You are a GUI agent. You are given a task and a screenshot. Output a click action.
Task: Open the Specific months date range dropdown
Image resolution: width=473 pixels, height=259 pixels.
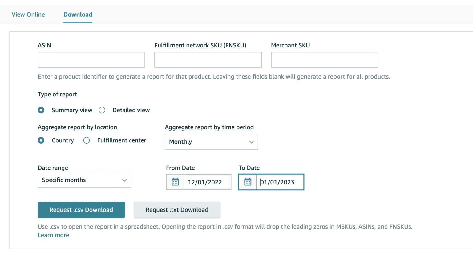[x=84, y=180]
